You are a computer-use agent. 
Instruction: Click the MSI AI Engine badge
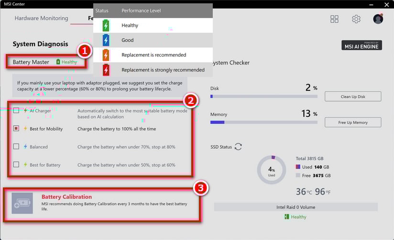[x=361, y=45]
